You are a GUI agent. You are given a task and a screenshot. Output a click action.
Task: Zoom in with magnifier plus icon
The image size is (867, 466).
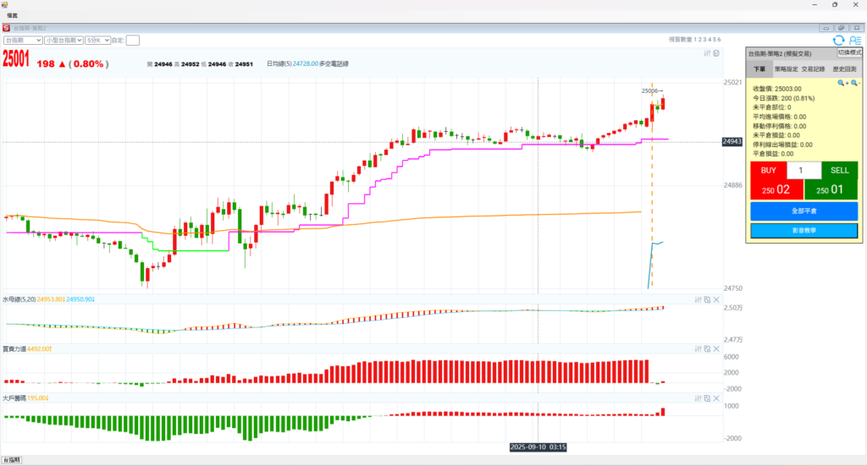pyautogui.click(x=842, y=83)
